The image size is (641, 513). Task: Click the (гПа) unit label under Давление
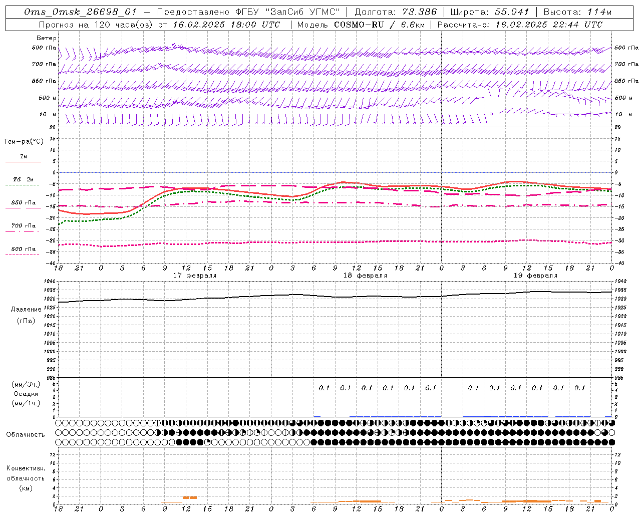(x=26, y=321)
